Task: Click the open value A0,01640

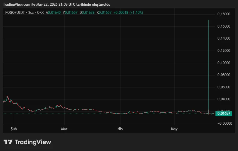Action: click(x=53, y=13)
